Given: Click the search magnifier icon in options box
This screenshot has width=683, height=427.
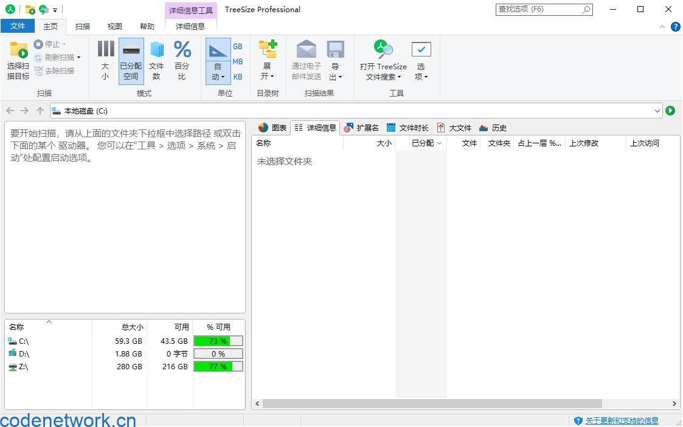Looking at the screenshot, I should point(586,9).
